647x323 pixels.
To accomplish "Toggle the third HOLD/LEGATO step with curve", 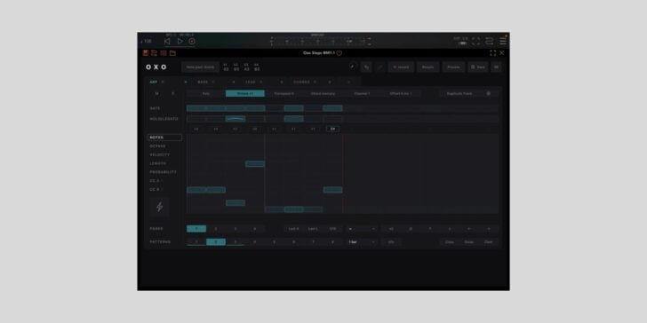I will 236,119.
